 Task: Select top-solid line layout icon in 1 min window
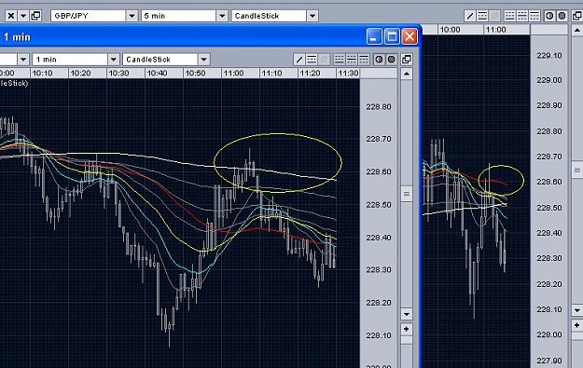364,60
